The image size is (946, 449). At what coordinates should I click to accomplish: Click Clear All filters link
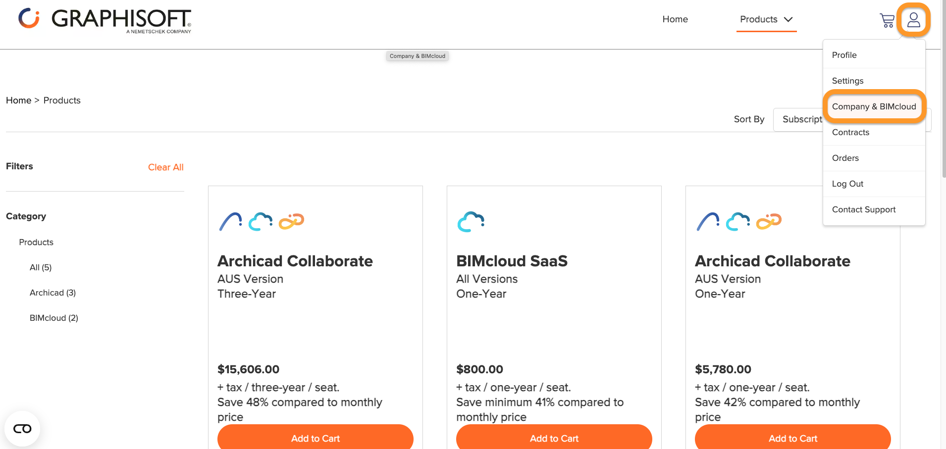165,167
